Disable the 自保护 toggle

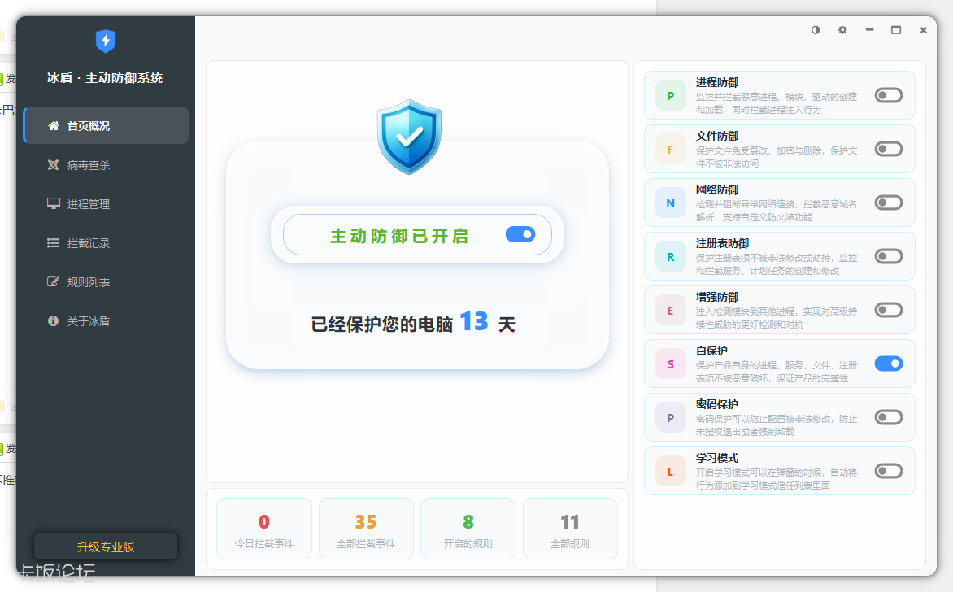coord(889,363)
